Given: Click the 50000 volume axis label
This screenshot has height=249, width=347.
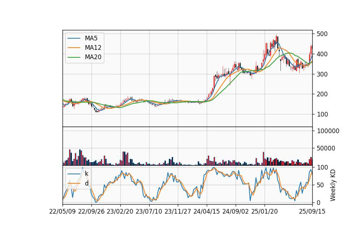Looking at the screenshot, I should 326,148.
